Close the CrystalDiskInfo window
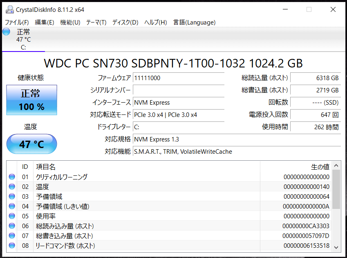 pos(333,9)
